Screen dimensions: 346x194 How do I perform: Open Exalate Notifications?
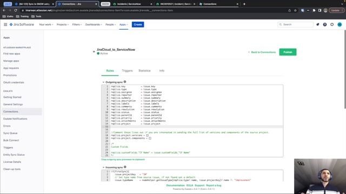click(x=15, y=119)
